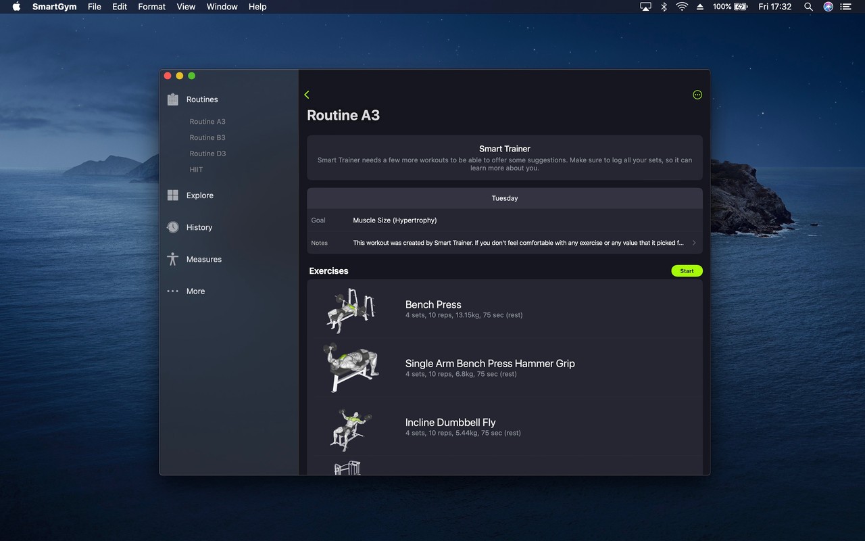The width and height of the screenshot is (865, 541).
Task: Expand the Notes row chevron
Action: point(694,243)
